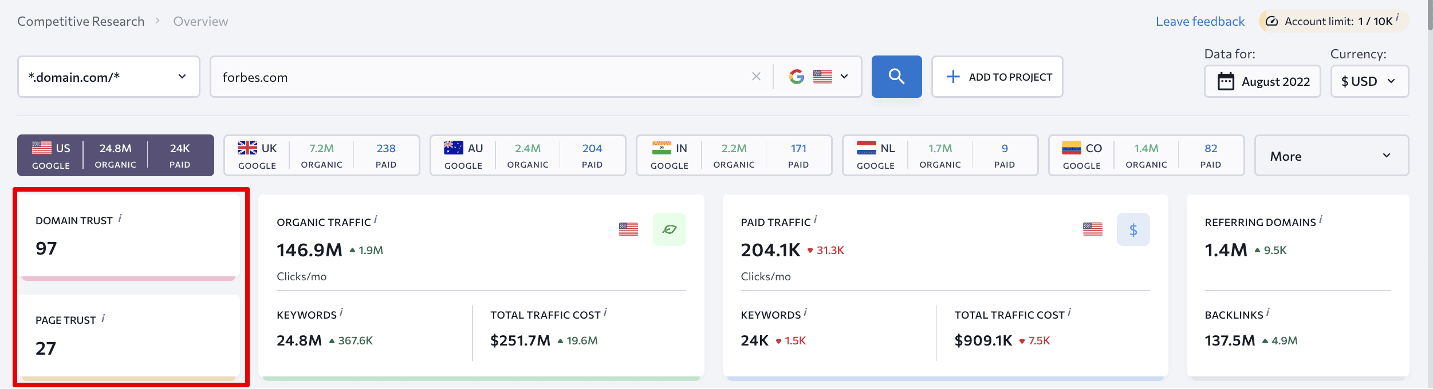Show info for Organic Traffic
Image resolution: width=1433 pixels, height=389 pixels.
tap(375, 220)
